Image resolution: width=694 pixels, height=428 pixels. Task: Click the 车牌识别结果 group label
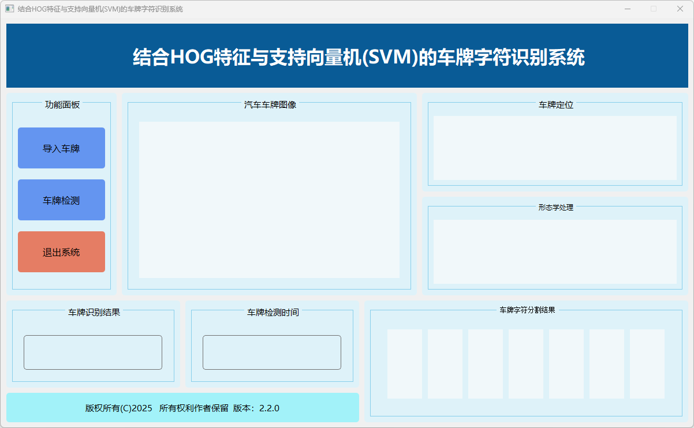(x=94, y=312)
